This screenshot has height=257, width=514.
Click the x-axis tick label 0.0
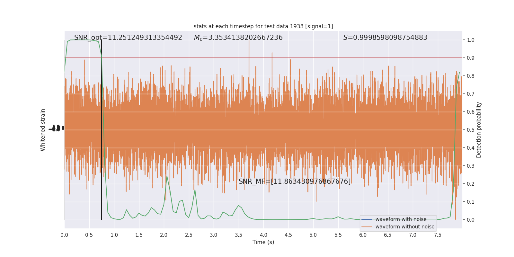click(x=64, y=235)
